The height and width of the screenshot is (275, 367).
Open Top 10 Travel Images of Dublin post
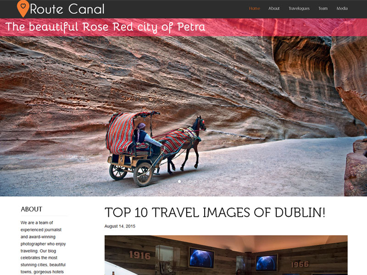(x=215, y=212)
